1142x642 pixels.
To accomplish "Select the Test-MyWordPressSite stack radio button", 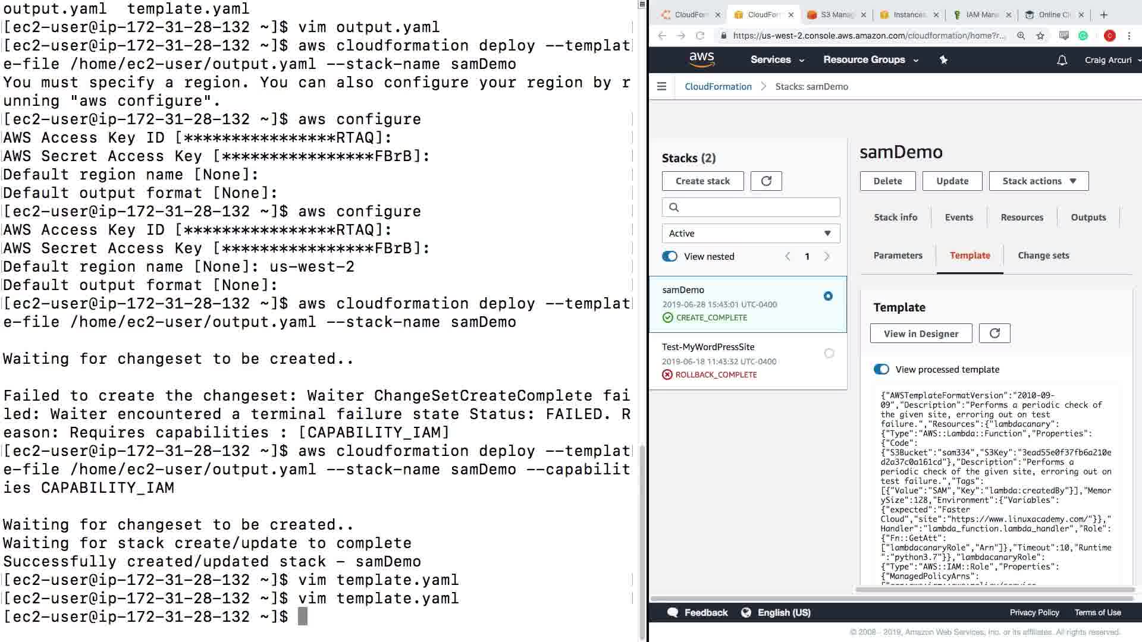I will 829,353.
